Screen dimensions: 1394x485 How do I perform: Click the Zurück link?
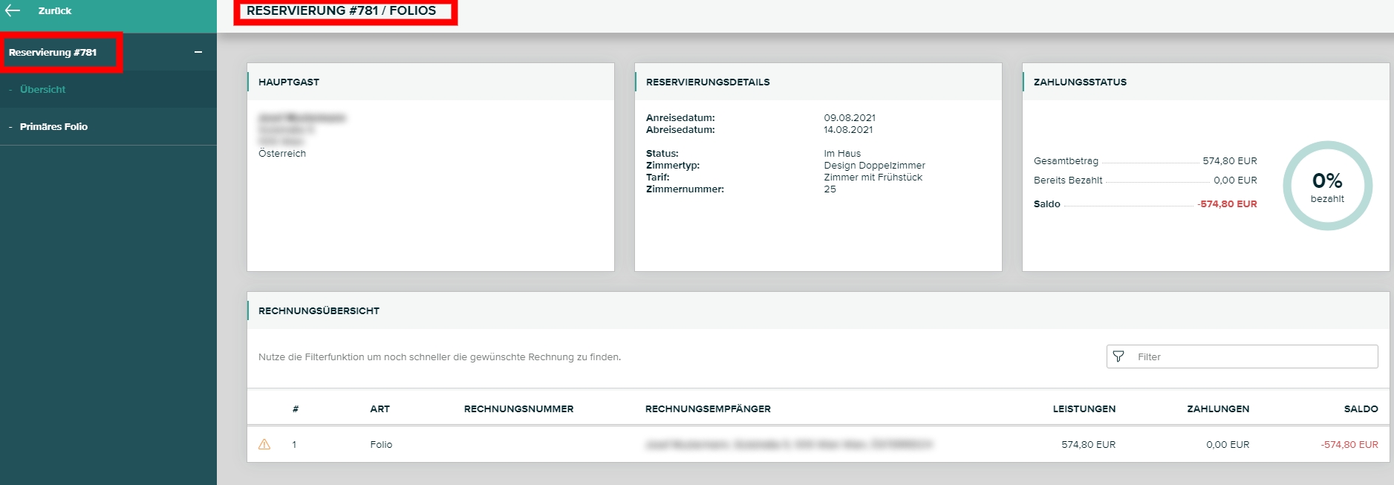click(55, 10)
